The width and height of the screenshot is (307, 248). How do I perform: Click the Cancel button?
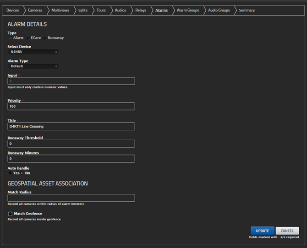(287, 231)
